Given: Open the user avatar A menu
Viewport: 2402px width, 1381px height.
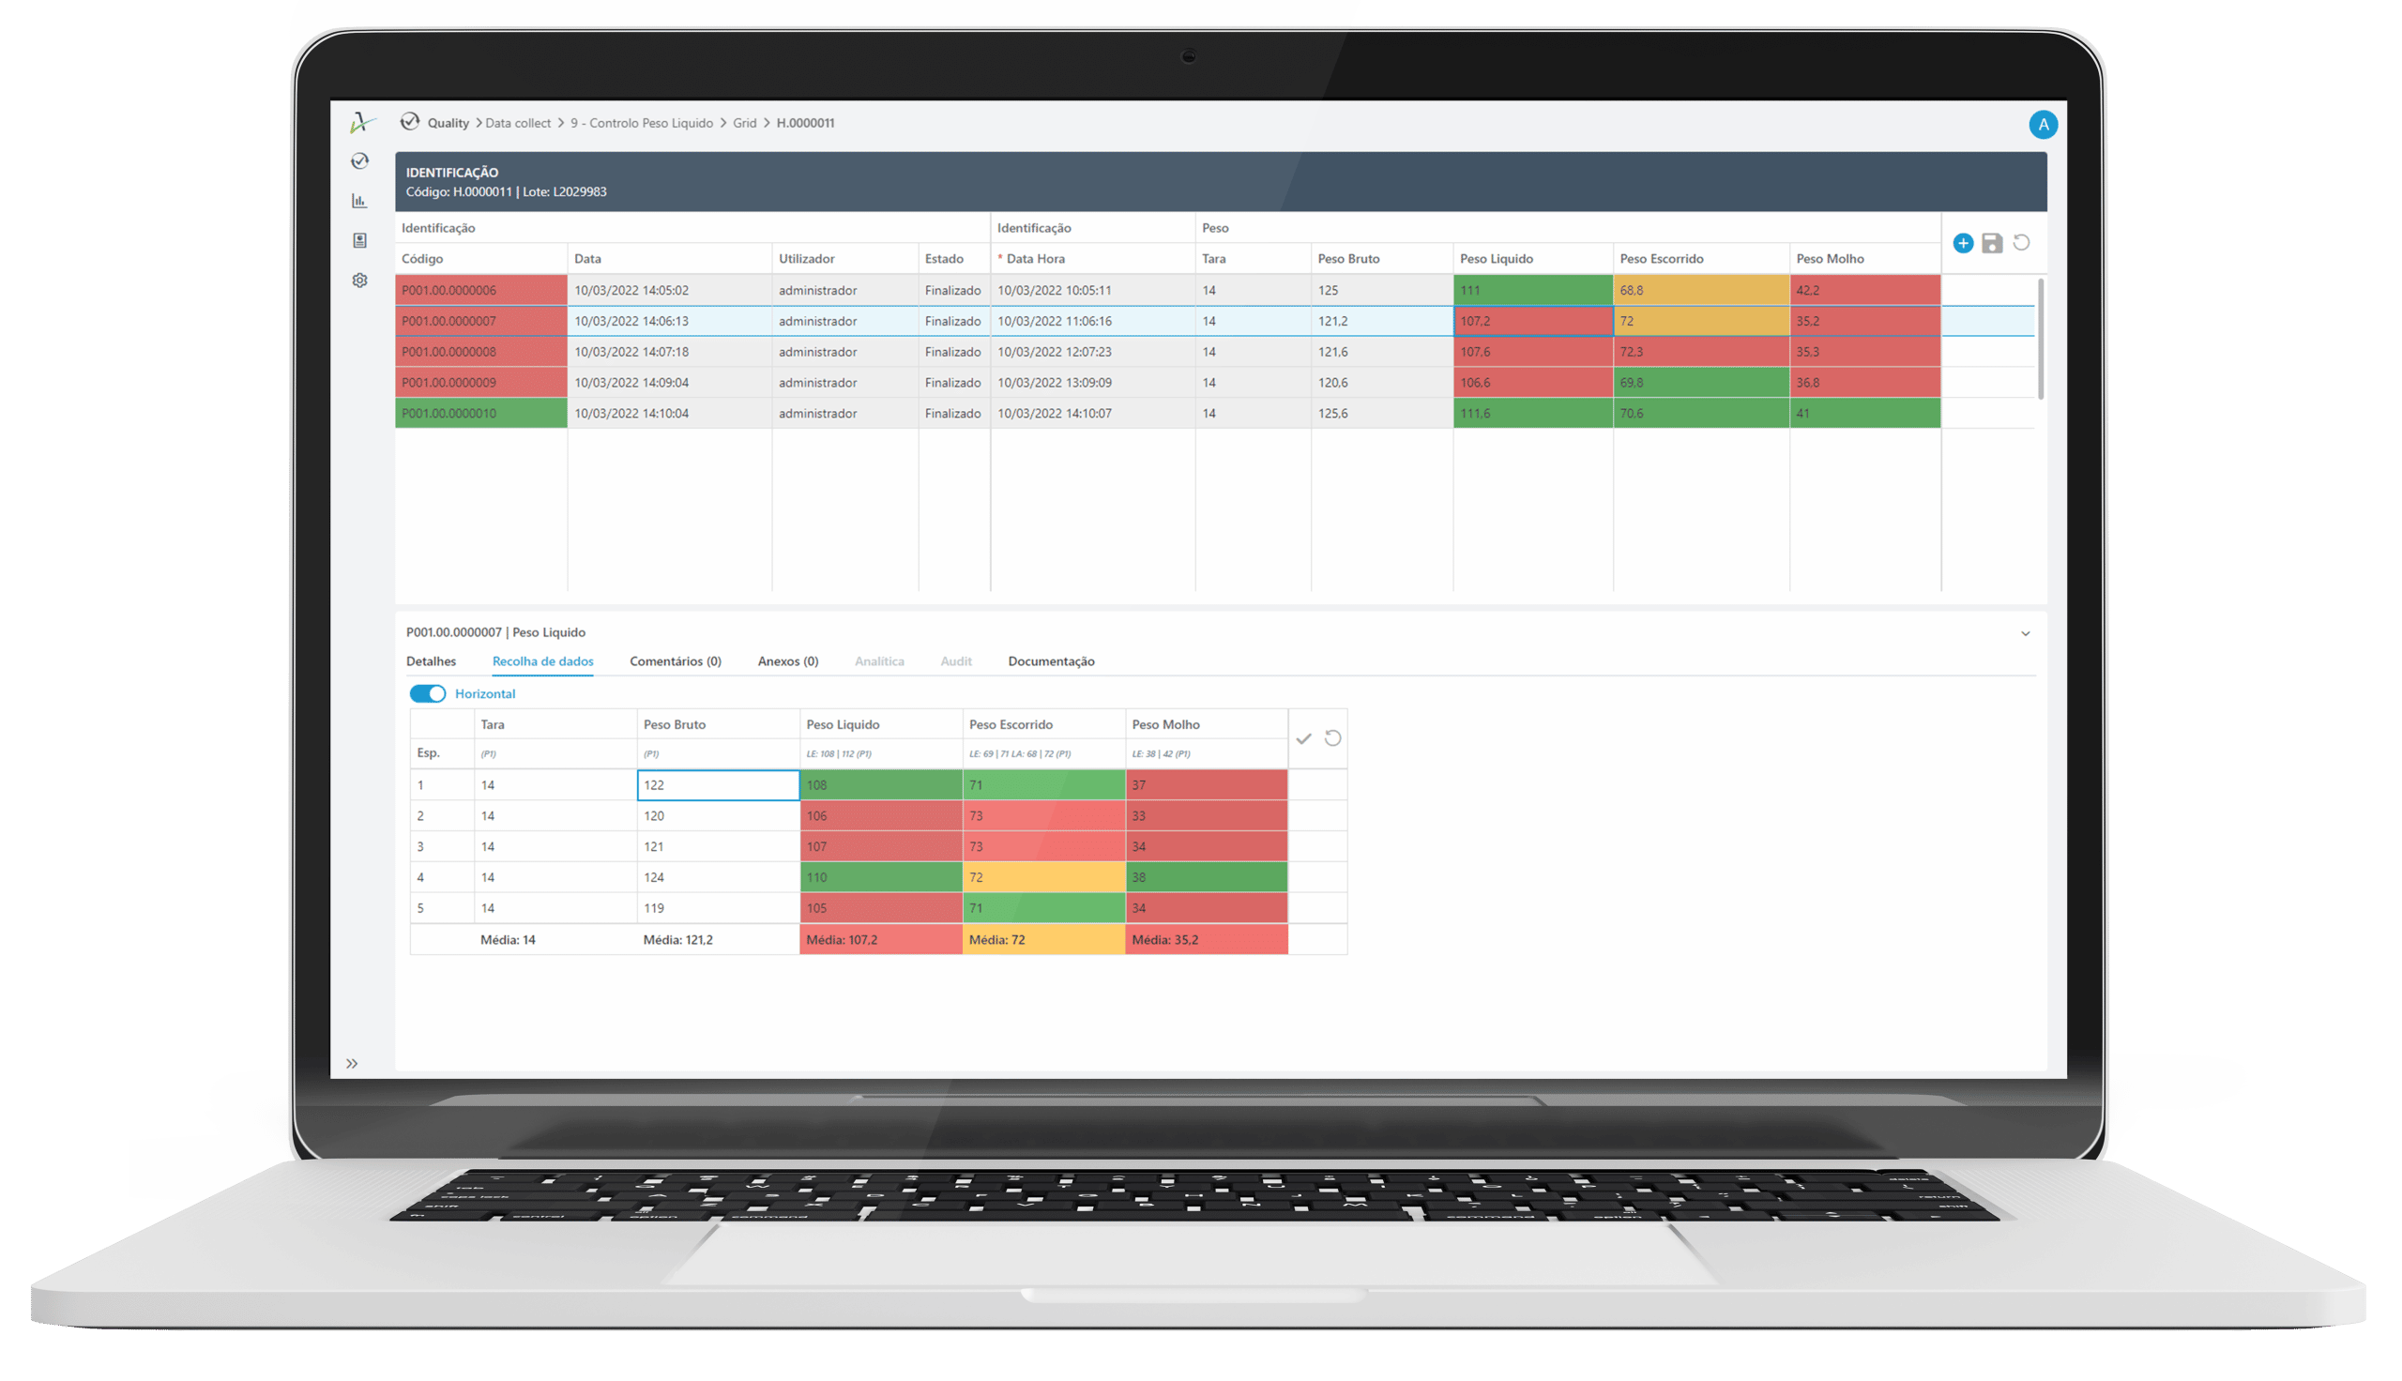Looking at the screenshot, I should pos(2043,124).
